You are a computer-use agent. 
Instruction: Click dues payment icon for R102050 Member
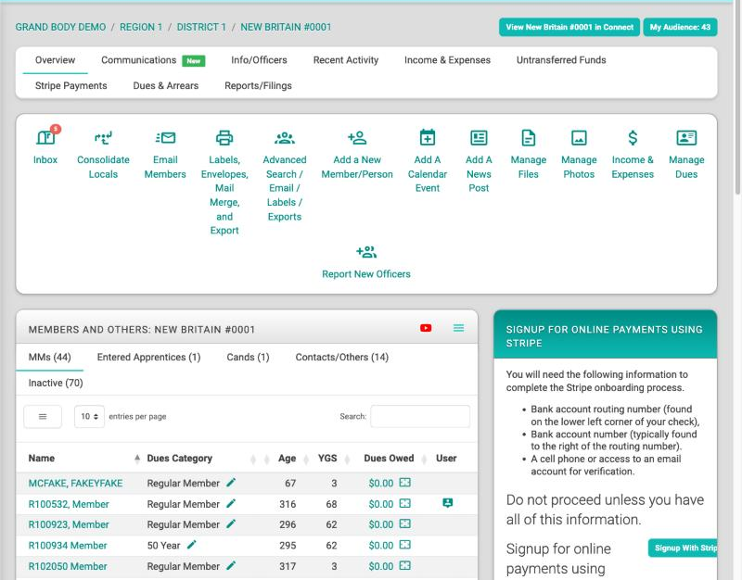404,565
